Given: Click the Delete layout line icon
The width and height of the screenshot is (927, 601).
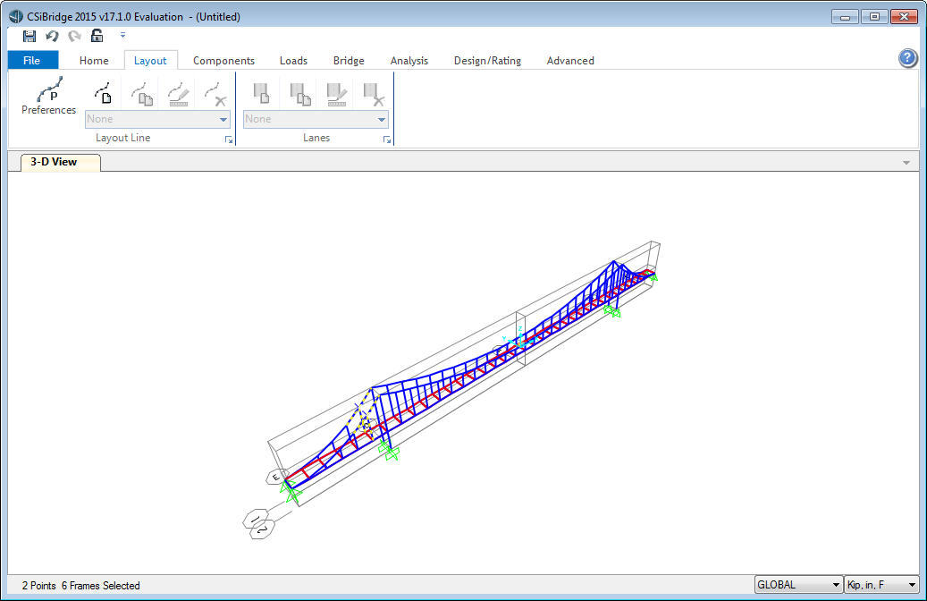Looking at the screenshot, I should (215, 94).
